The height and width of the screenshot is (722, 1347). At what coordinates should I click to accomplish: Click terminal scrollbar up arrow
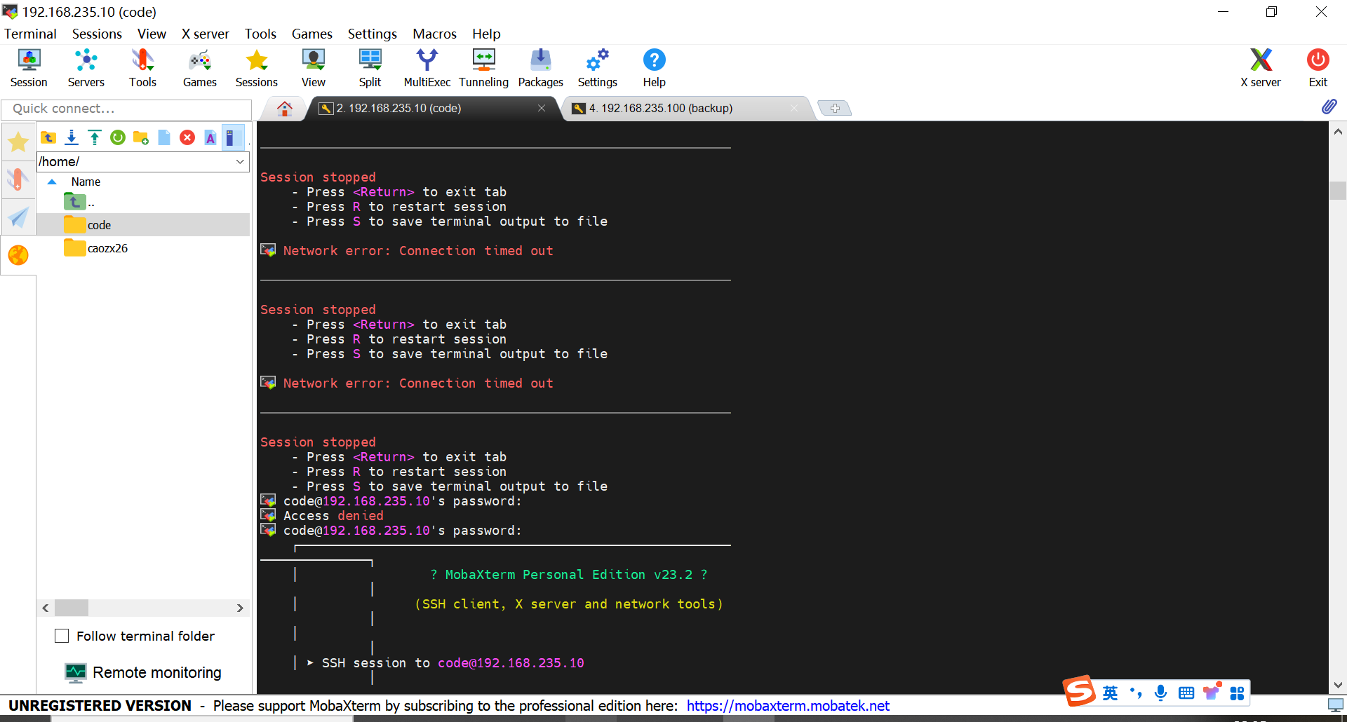coord(1338,131)
